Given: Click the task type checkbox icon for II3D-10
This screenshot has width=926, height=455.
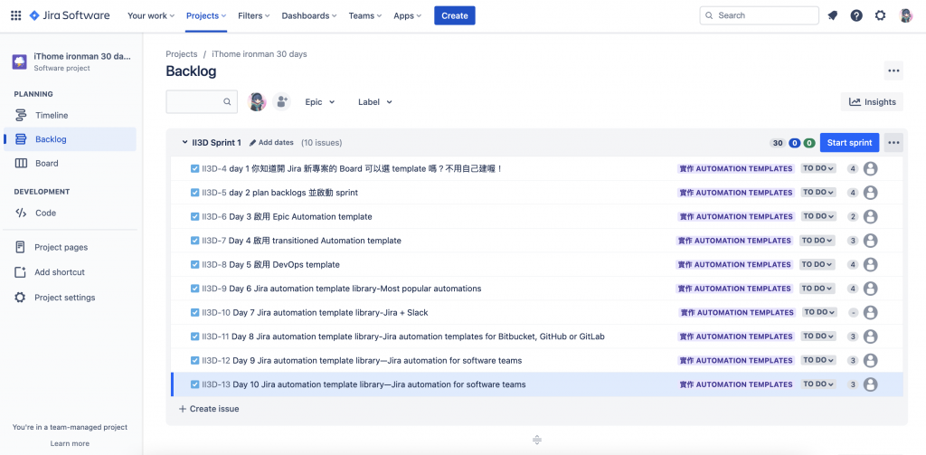Looking at the screenshot, I should [x=195, y=312].
